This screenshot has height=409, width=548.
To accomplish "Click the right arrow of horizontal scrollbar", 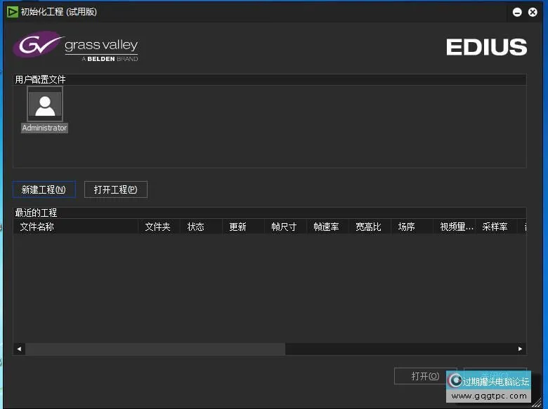I will pos(520,349).
